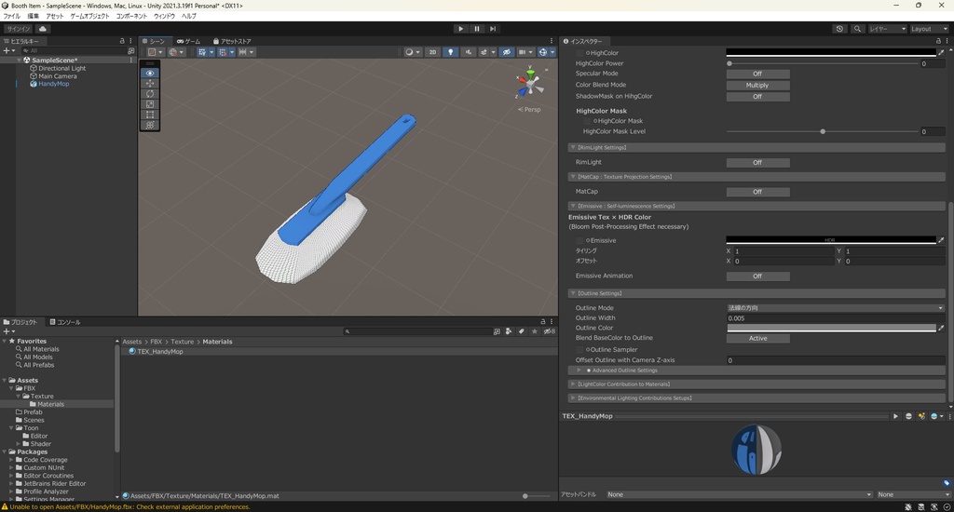Adjust the HighColor Mask Level slider
Screen dimensions: 954x512
(x=823, y=131)
